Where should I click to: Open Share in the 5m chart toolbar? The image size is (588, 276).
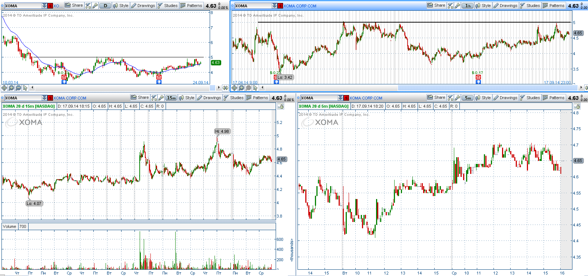tap(436, 98)
